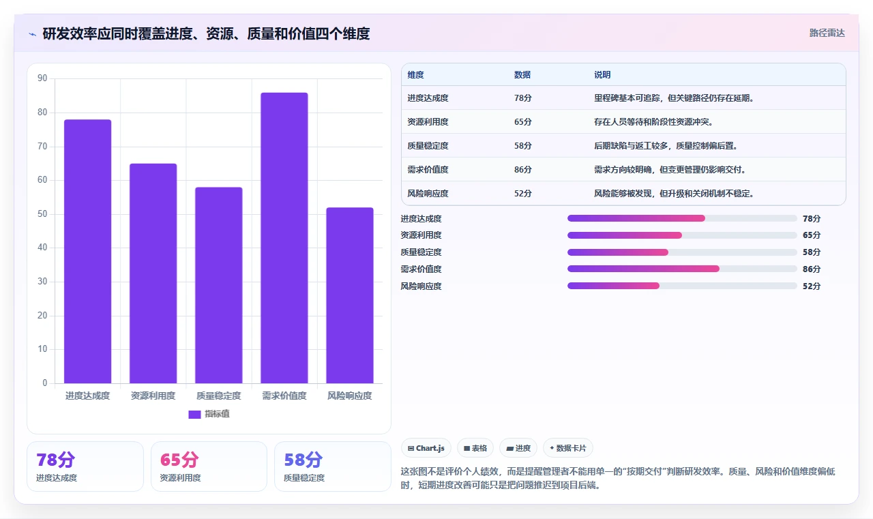Click the 资源利用度 65分 progress bar
The height and width of the screenshot is (519, 873).
click(682, 235)
